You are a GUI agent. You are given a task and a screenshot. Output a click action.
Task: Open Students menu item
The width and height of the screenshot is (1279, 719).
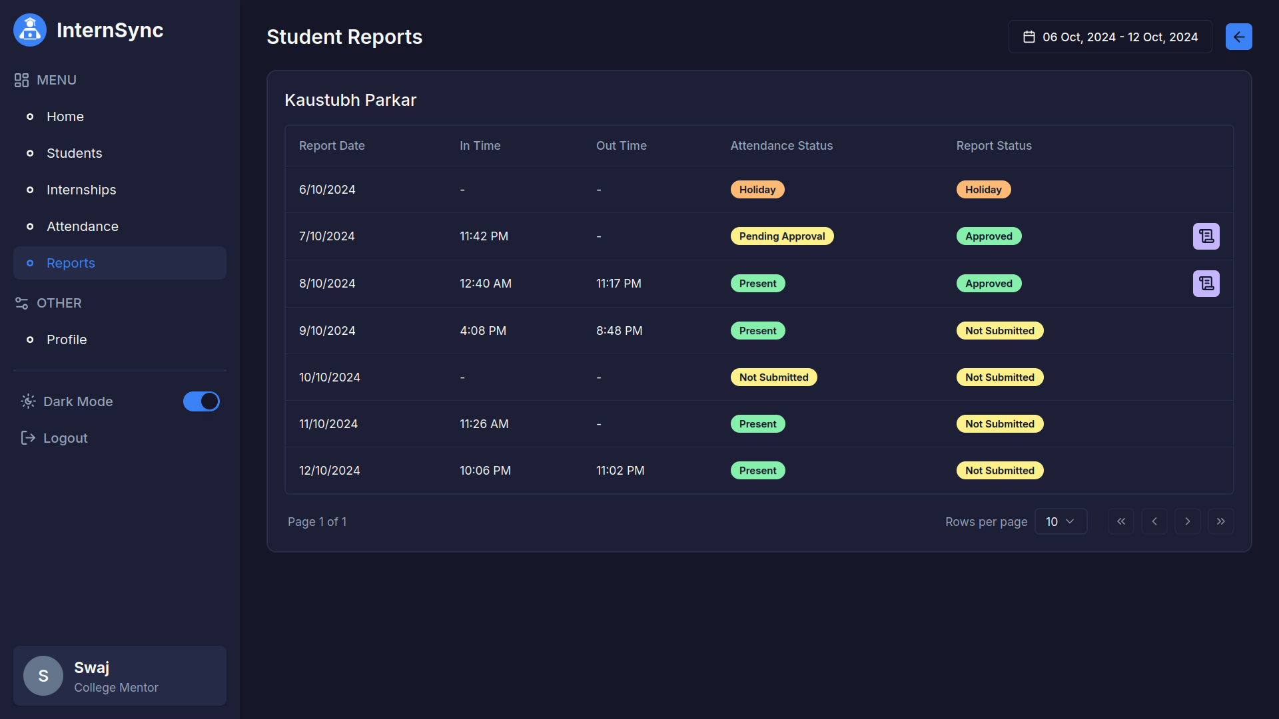pyautogui.click(x=120, y=153)
